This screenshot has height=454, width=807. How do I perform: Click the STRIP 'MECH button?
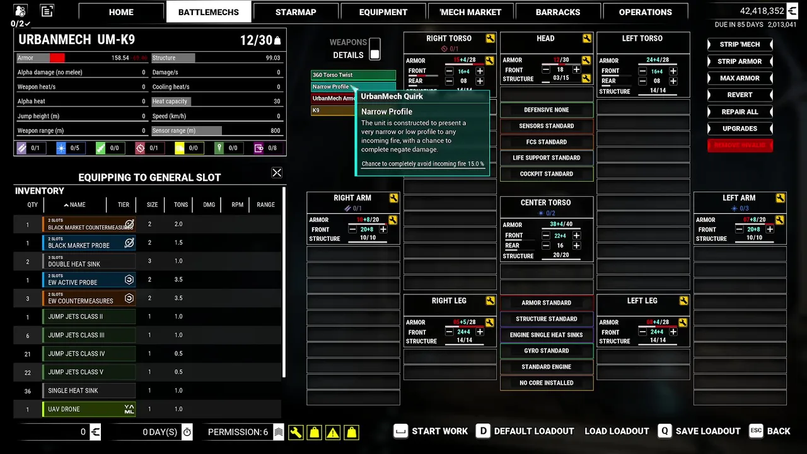coord(740,45)
